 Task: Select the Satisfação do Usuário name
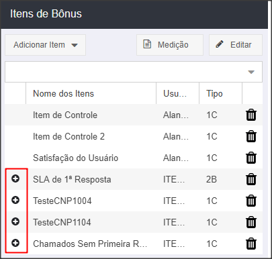(75, 158)
